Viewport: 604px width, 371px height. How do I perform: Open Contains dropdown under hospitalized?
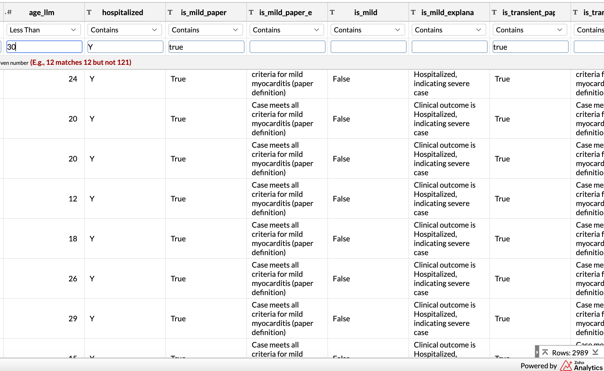[125, 30]
